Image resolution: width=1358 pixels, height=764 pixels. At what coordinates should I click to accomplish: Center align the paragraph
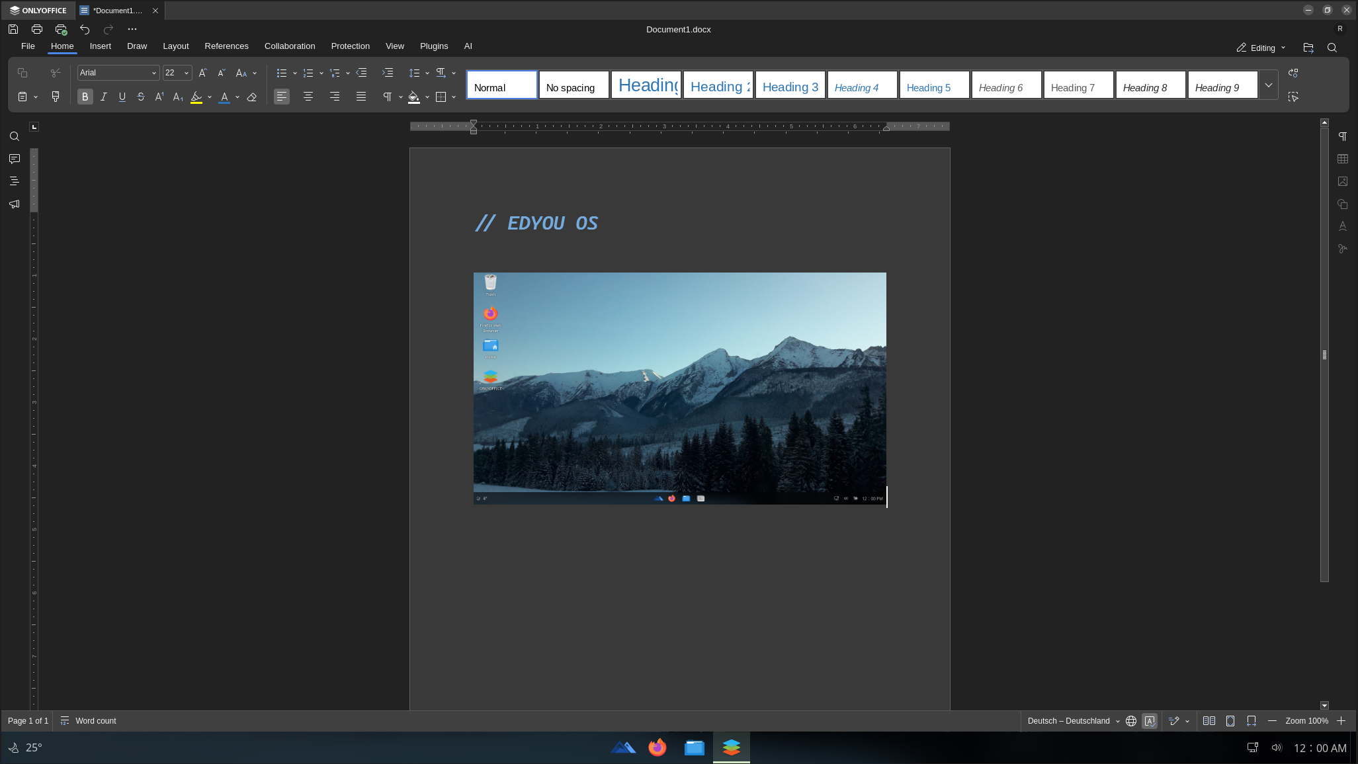pos(308,97)
